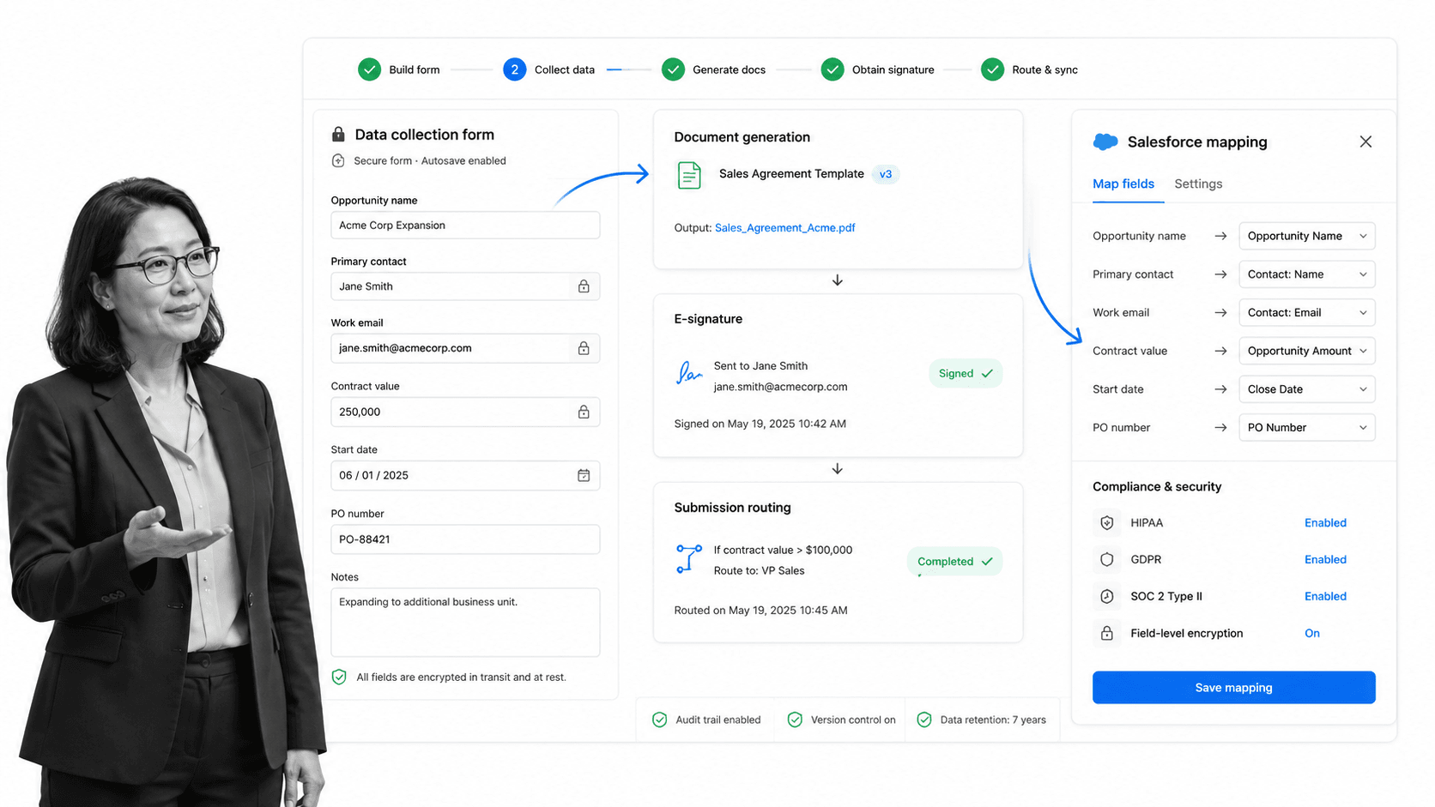Go to the Build form step label
The height and width of the screenshot is (807, 1435).
click(x=415, y=69)
